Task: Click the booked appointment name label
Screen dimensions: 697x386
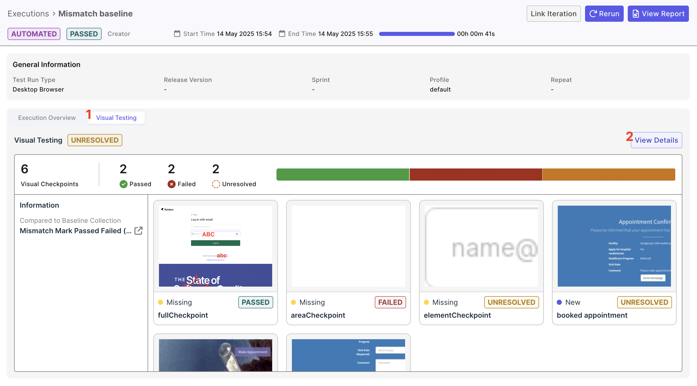Action: 592,315
